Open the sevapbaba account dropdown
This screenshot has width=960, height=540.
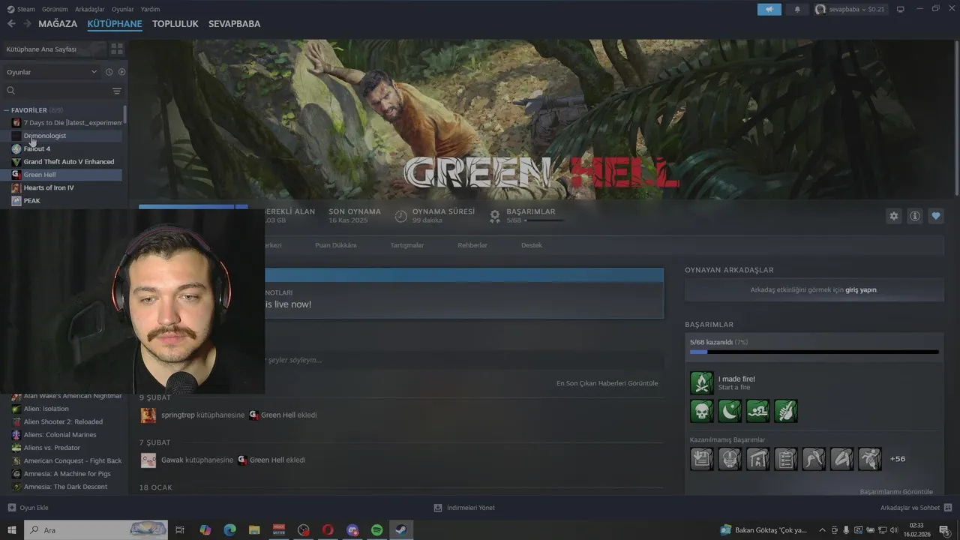850,9
